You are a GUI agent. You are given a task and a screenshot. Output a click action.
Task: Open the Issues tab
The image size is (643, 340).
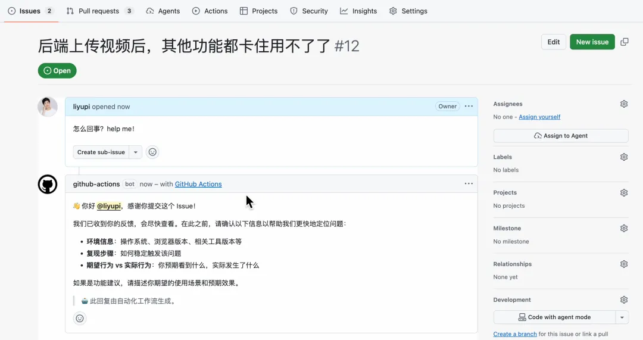point(31,11)
